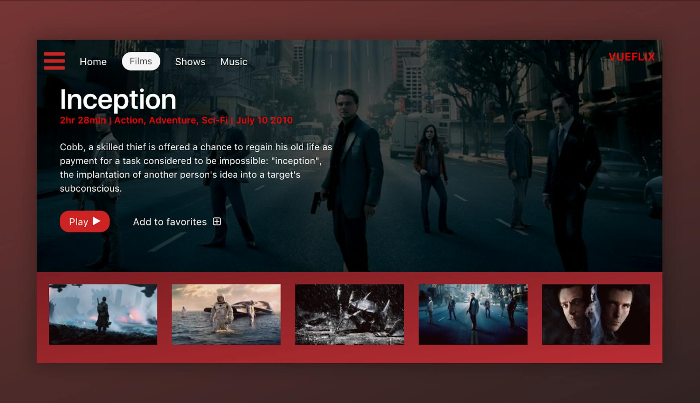This screenshot has width=700, height=403.
Task: Click the Inception movie title
Action: pyautogui.click(x=118, y=99)
